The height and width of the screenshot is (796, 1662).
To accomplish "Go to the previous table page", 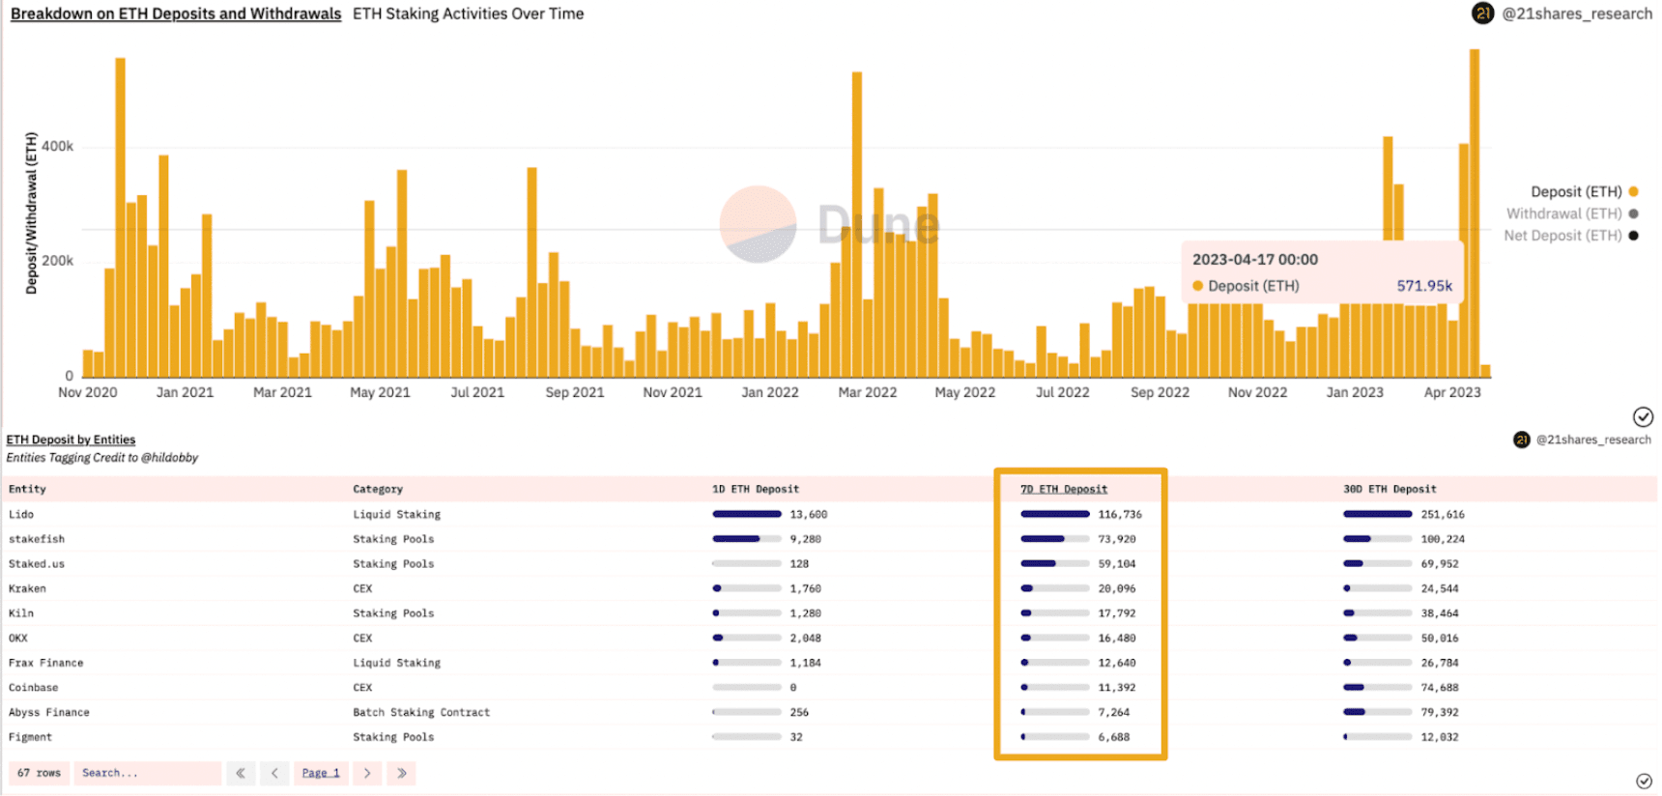I will [x=274, y=773].
